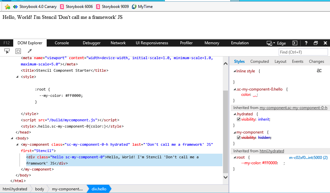This screenshot has width=330, height=193.
Task: Click the DOM tree vertical scrollbar thumb
Action: pos(225,132)
